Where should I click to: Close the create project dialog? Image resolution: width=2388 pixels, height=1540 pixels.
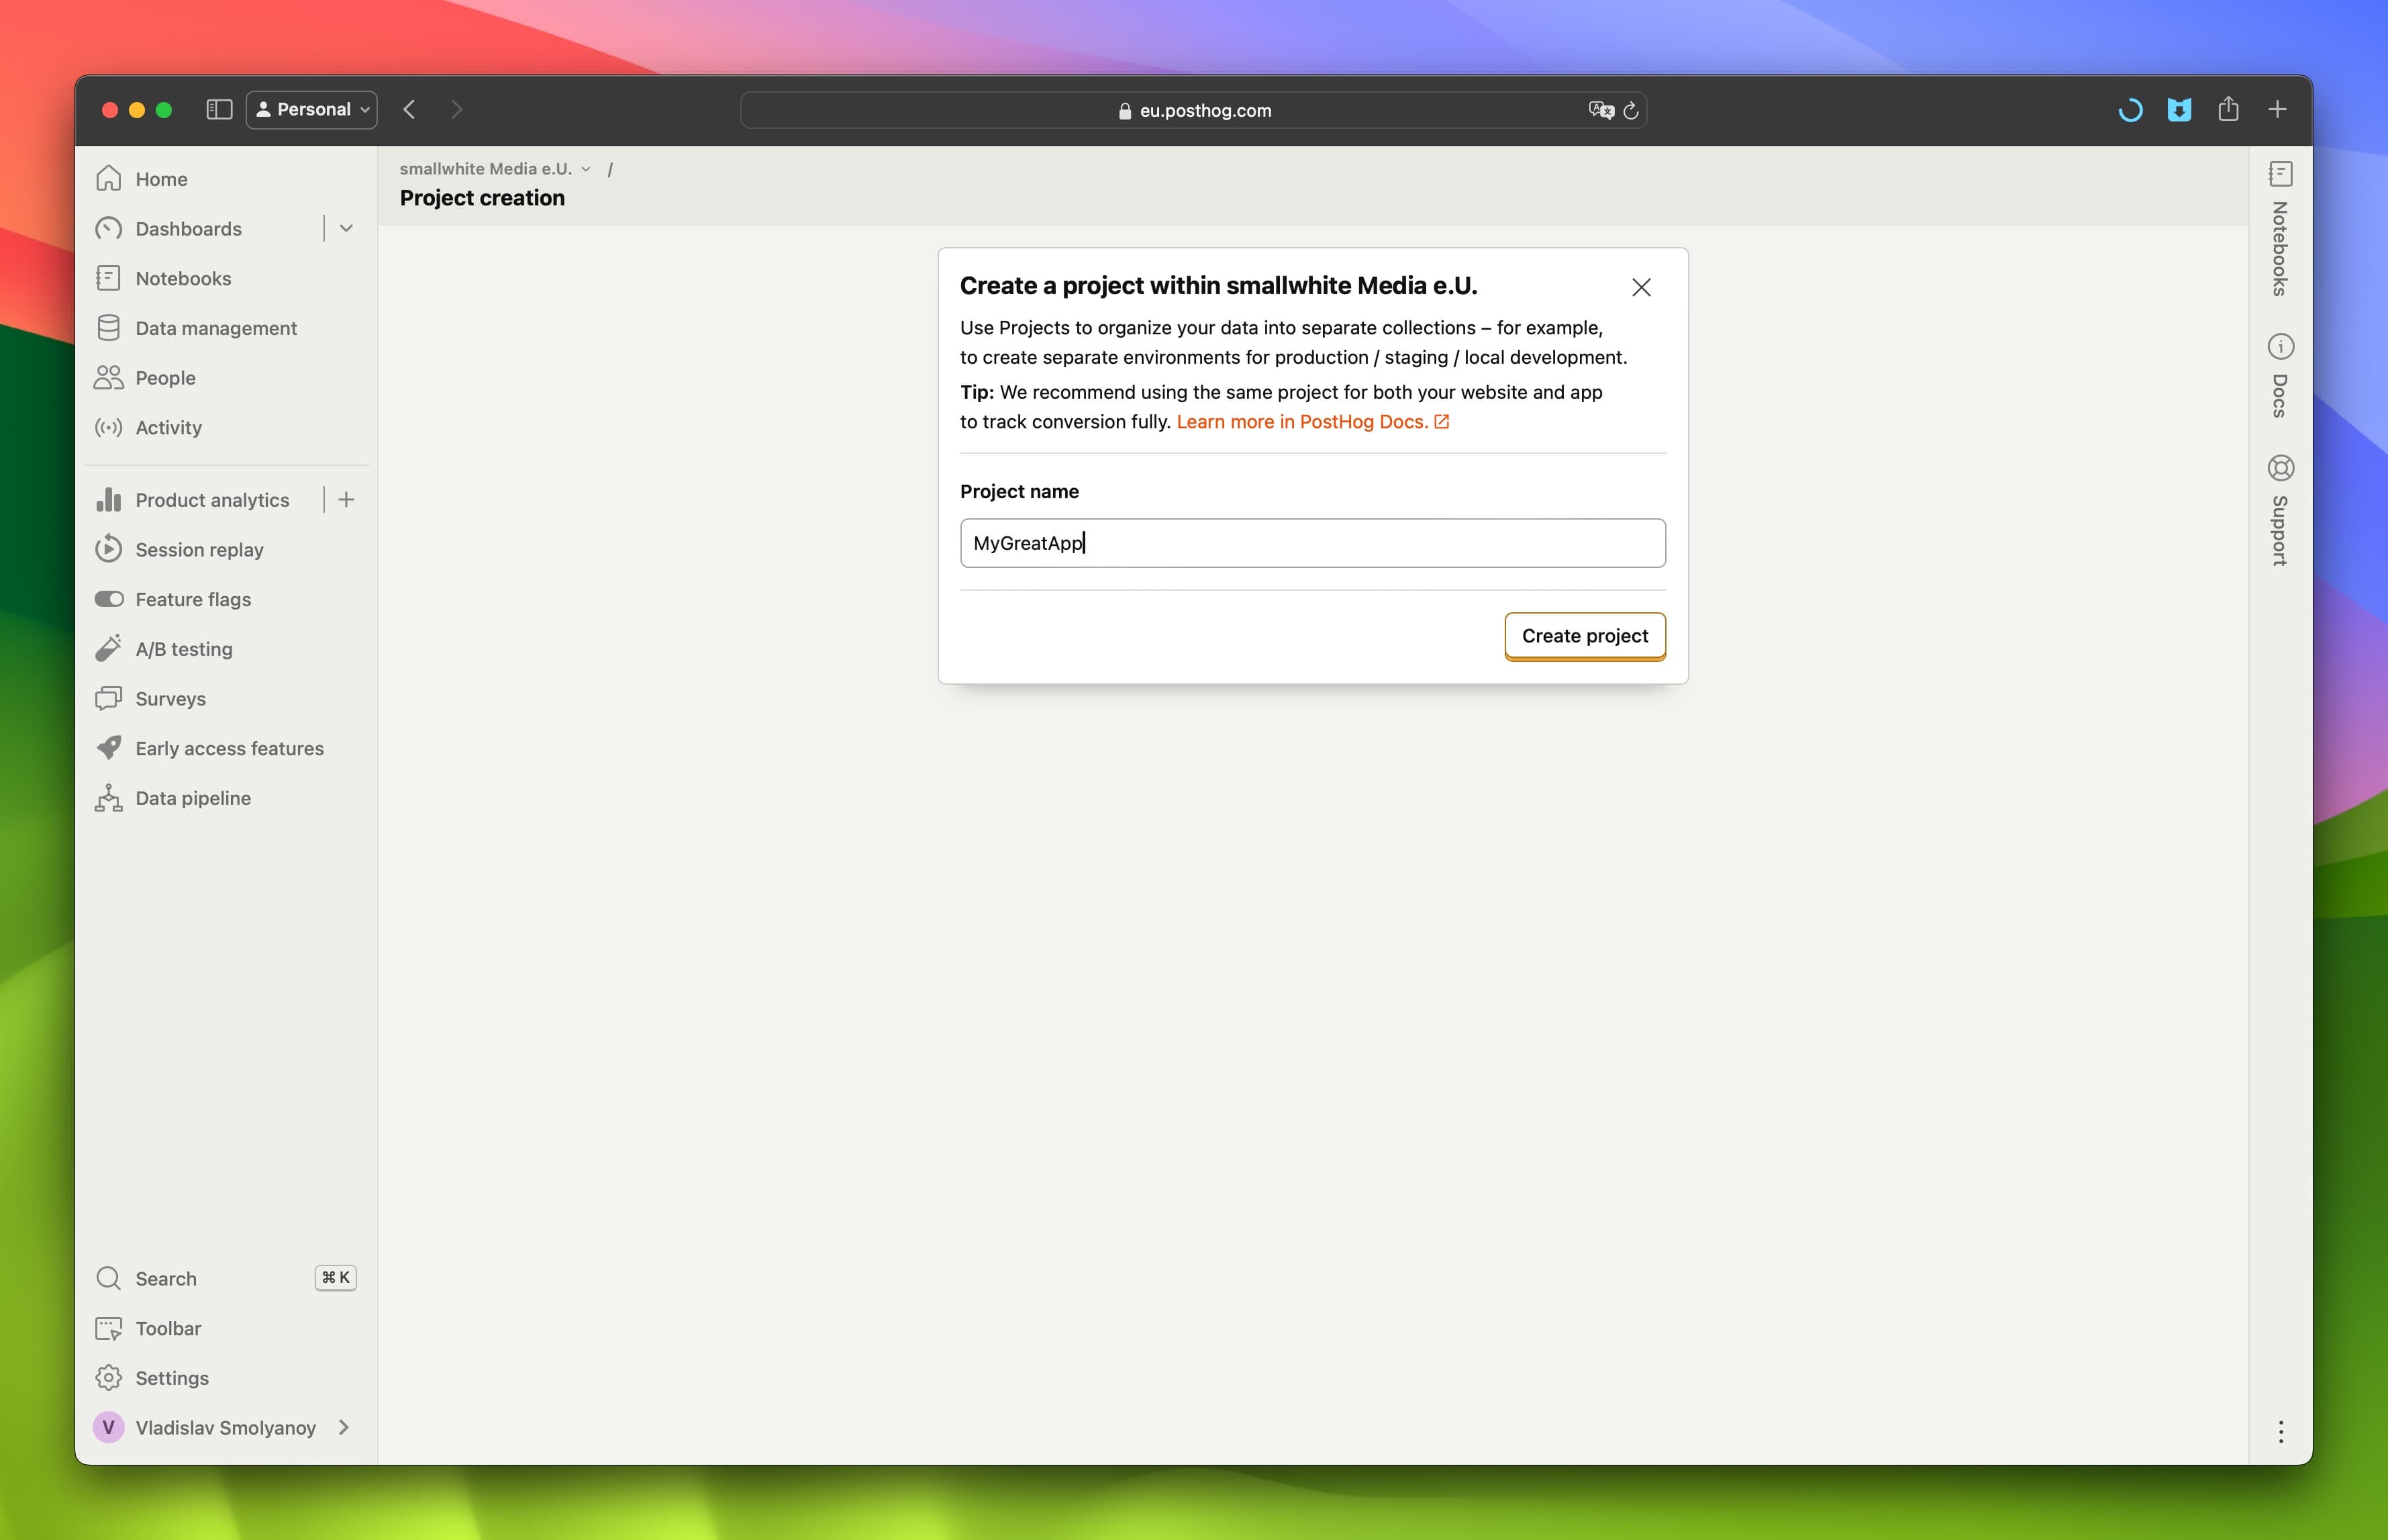coord(1641,288)
